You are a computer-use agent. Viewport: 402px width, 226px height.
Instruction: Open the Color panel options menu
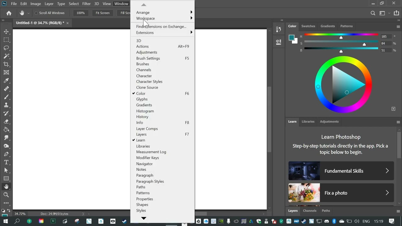coord(398,26)
